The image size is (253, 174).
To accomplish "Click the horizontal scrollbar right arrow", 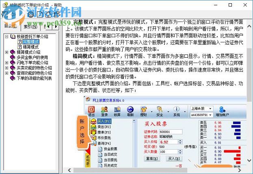I will point(240,170).
